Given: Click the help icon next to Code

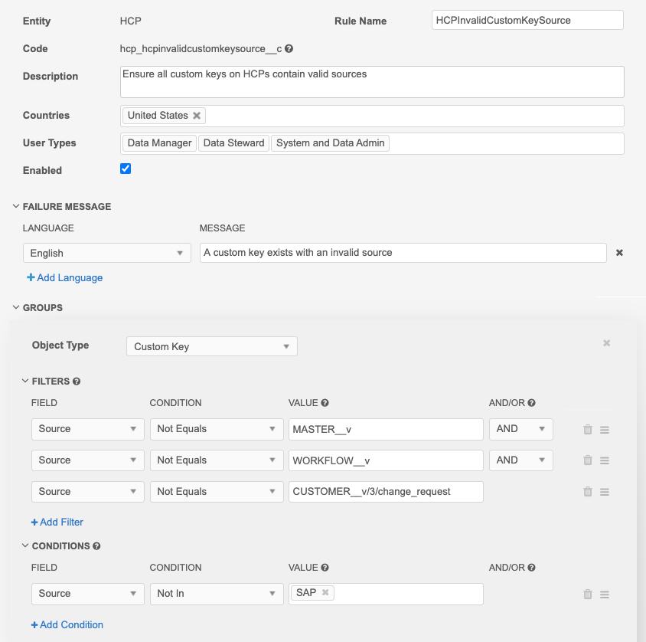Looking at the screenshot, I should pos(289,49).
